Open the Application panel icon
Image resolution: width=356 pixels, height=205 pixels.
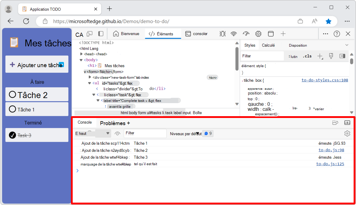tap(271, 34)
